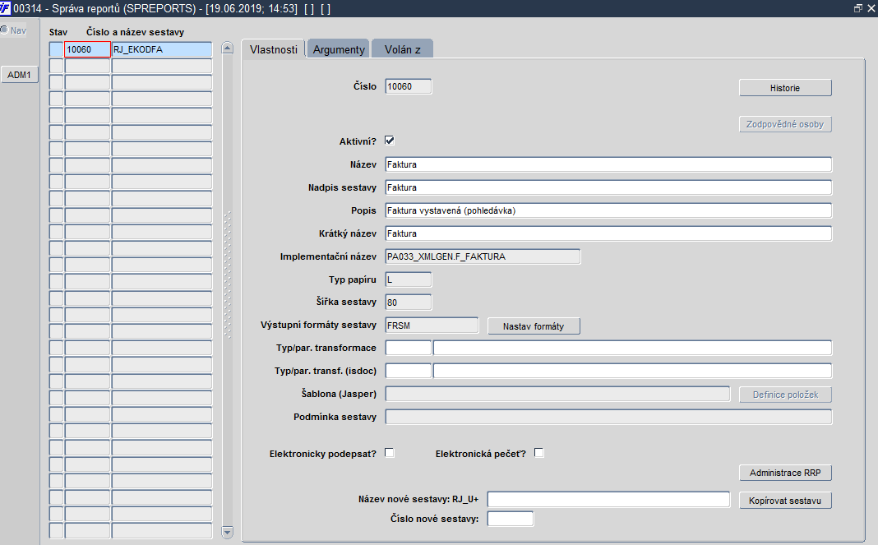Viewport: 878px width, 545px height.
Task: Click Zodpovědné osoby button
Action: 785,124
